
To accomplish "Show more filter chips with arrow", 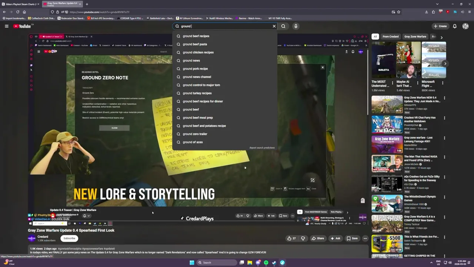I will point(441,37).
